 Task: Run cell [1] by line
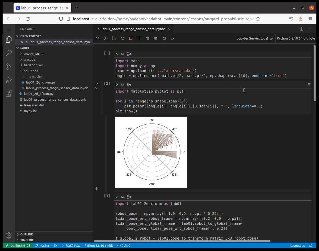tap(129, 54)
